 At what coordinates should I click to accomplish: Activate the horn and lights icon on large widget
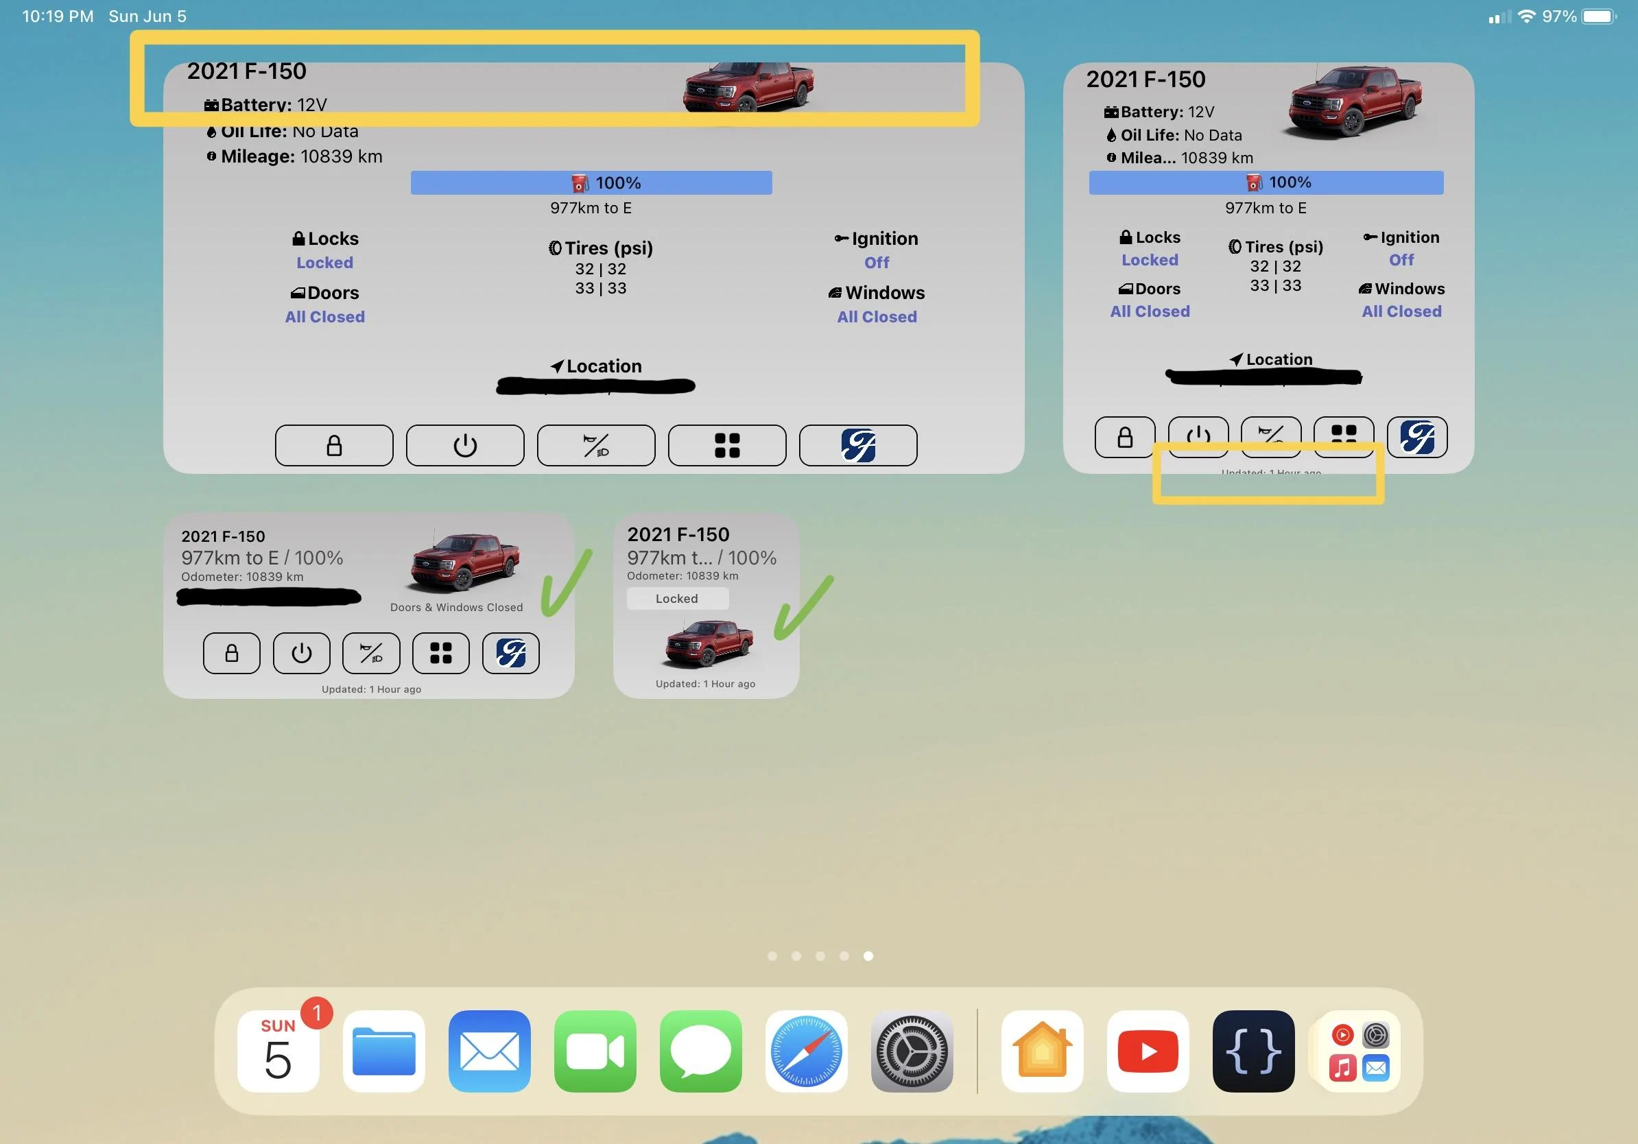click(x=596, y=444)
